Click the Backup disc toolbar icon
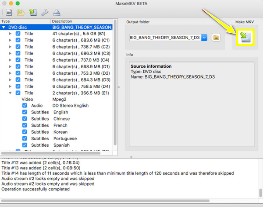263x207 pixels. 33,13
